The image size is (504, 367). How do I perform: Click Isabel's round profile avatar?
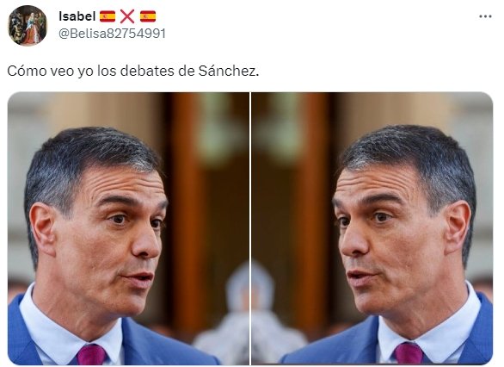click(28, 26)
